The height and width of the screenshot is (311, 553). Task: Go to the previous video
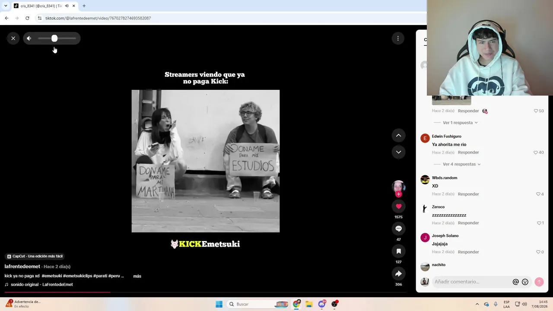[x=398, y=136]
